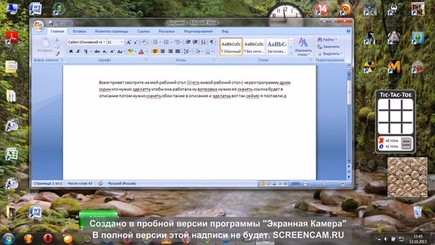Viewport: 435px width, 245px height.
Task: Decrease the paragraph indent
Action: [x=188, y=42]
